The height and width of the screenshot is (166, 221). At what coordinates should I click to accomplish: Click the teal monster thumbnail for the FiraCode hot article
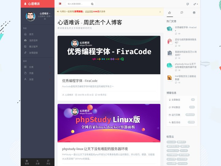(x=169, y=29)
